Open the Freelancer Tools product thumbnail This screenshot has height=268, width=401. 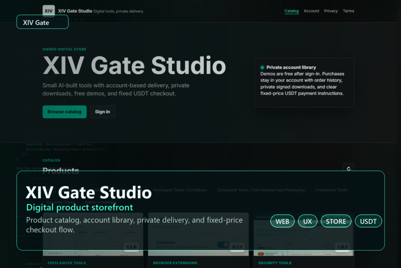tap(93, 234)
